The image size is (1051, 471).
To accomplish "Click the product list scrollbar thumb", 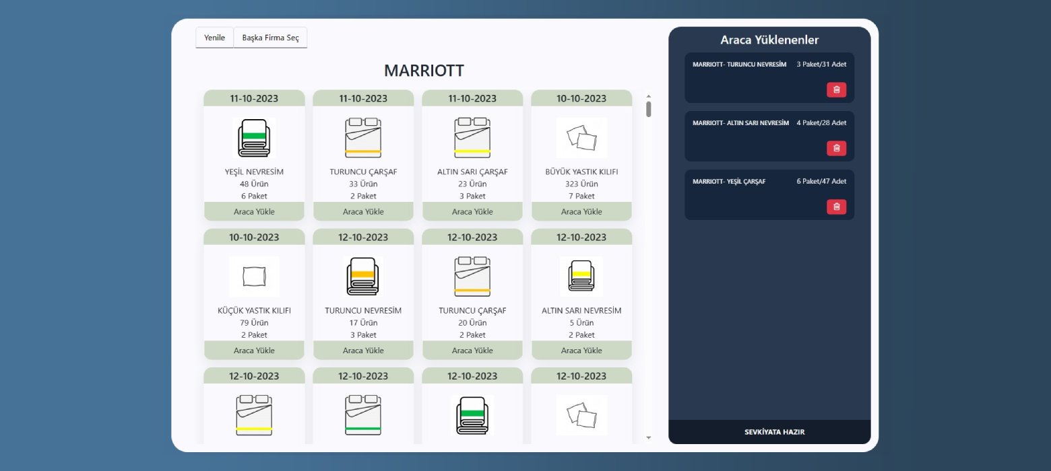I will (x=649, y=109).
